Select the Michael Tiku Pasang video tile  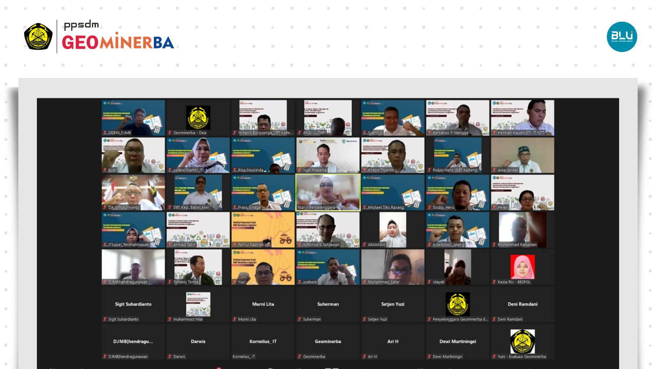pos(393,192)
